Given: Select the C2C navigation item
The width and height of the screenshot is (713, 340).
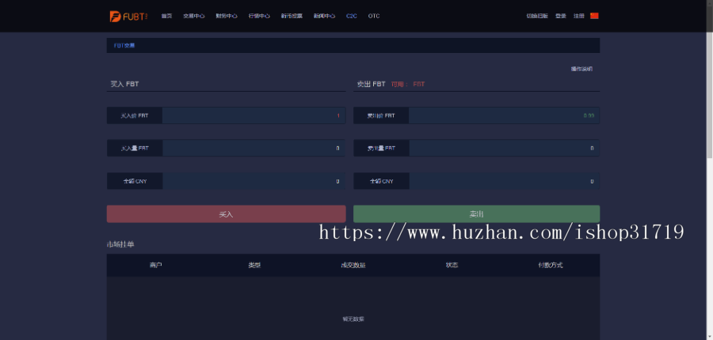Looking at the screenshot, I should (352, 16).
